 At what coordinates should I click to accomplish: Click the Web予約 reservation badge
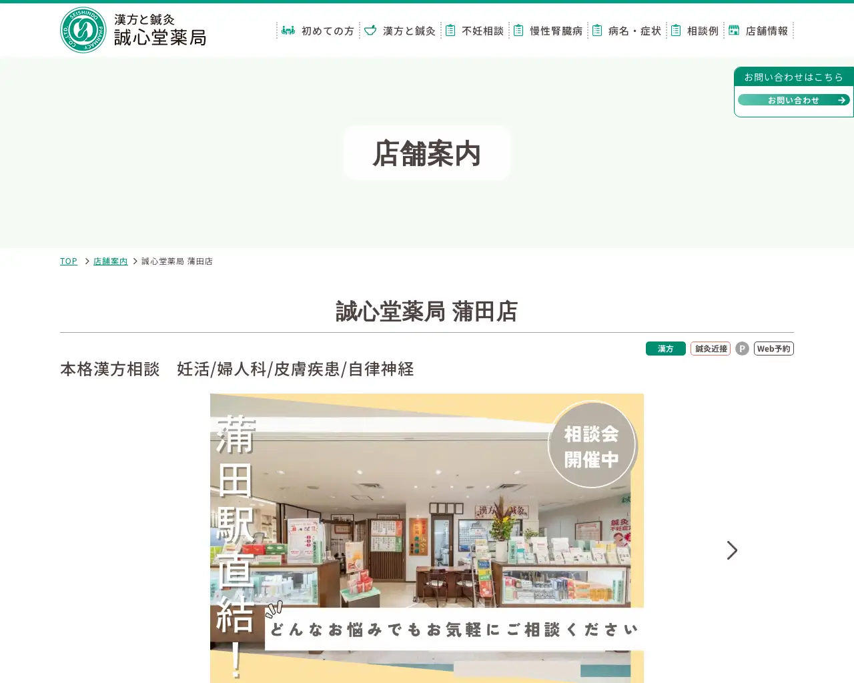point(773,348)
